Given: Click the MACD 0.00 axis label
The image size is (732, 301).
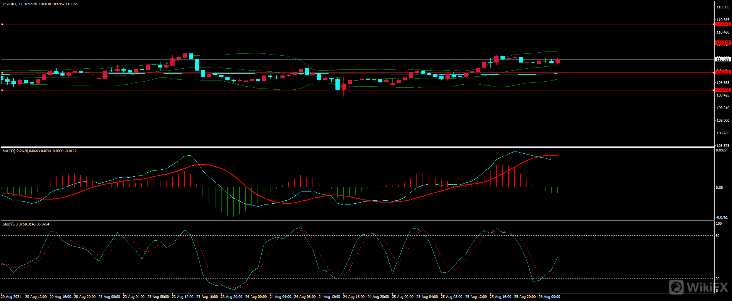Looking at the screenshot, I should pos(719,188).
